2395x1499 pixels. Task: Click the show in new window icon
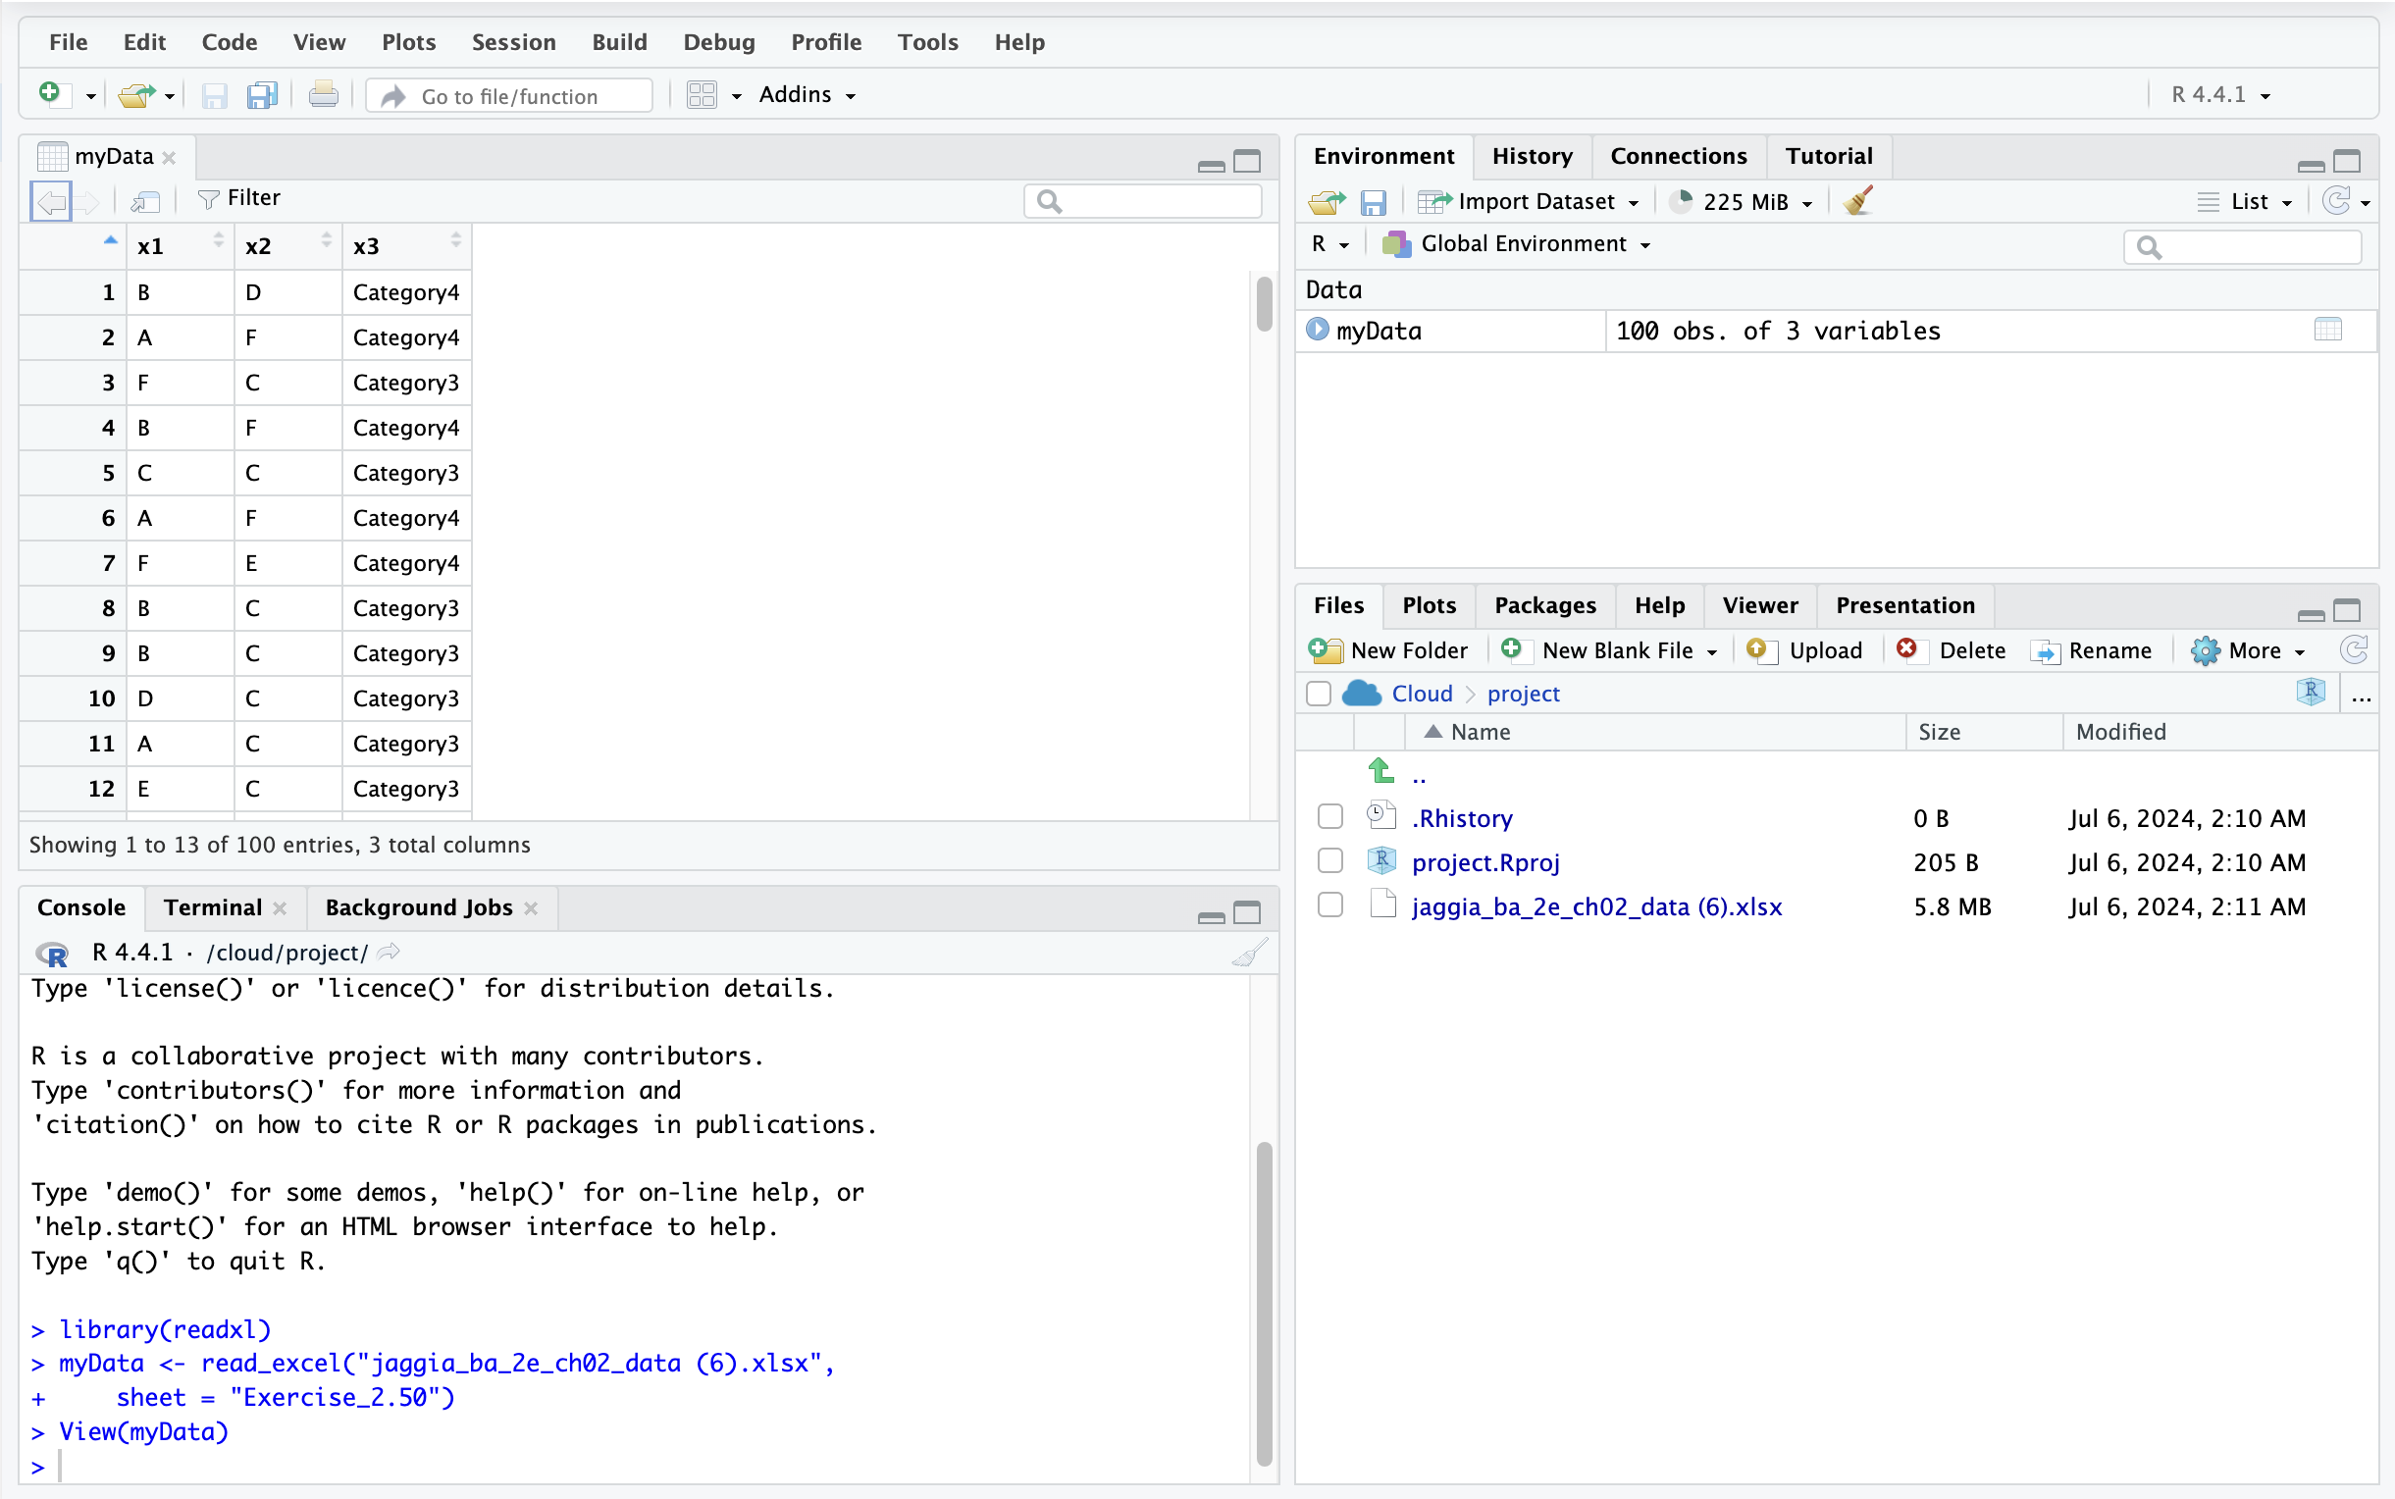pos(146,201)
